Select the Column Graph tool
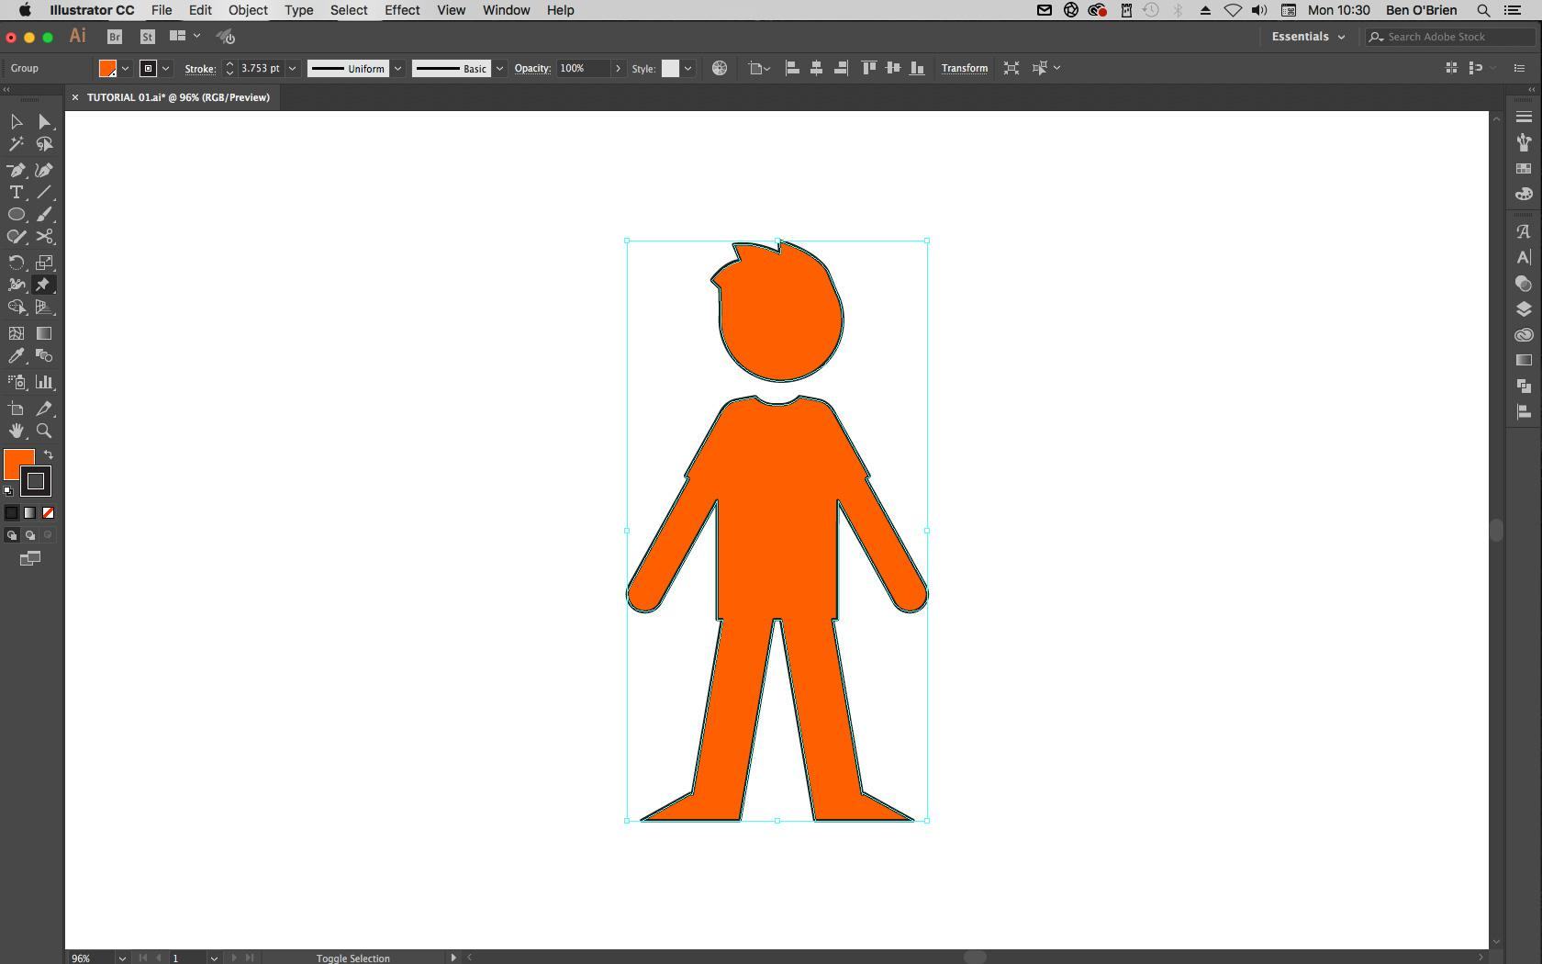This screenshot has width=1542, height=964. click(44, 382)
